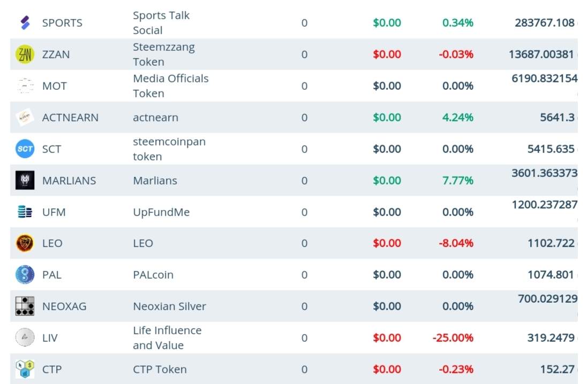Click the CTP token logo icon
This screenshot has width=588, height=384.
[25, 370]
